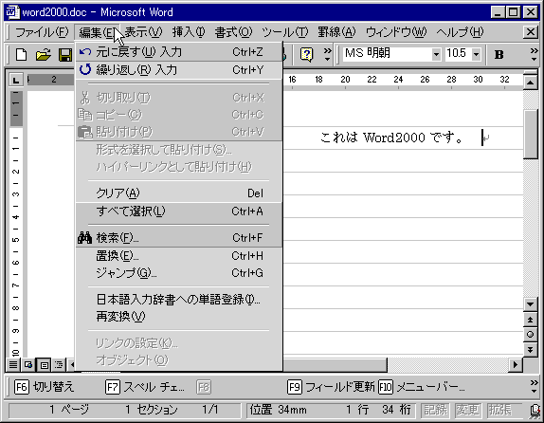Choose 元に戻す(U) 入力 undo entry
The image size is (544, 423).
[x=179, y=52]
